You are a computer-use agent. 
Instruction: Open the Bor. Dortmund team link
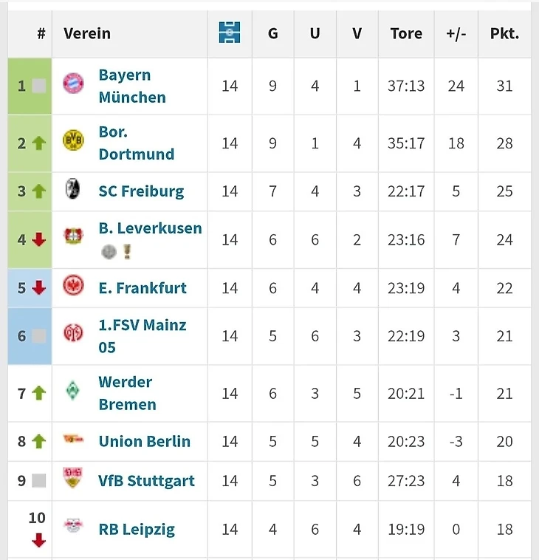[136, 143]
